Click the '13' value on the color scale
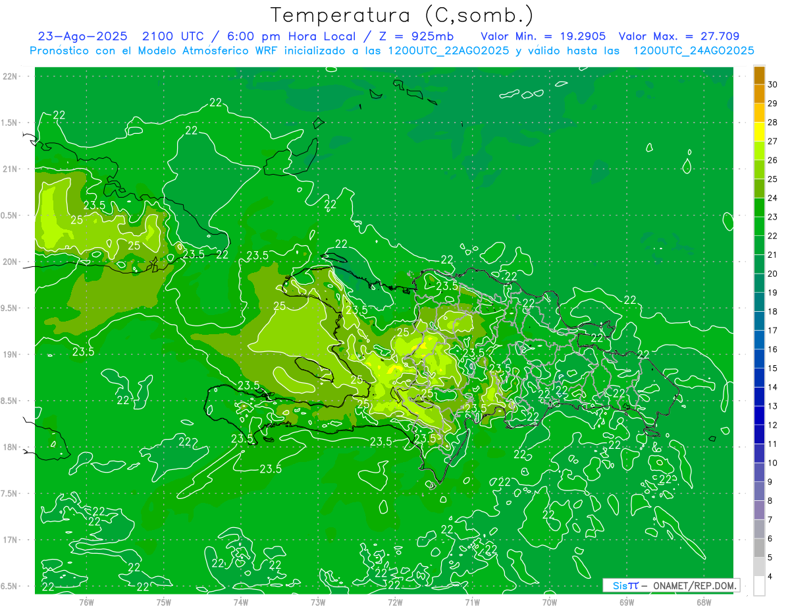Screen dimensions: 790x611 click(x=773, y=406)
